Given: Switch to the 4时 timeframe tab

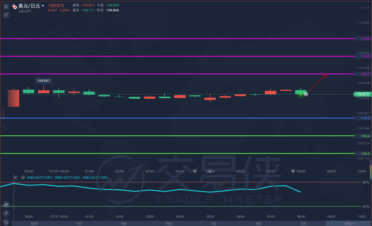Looking at the screenshot, I should 259,223.
